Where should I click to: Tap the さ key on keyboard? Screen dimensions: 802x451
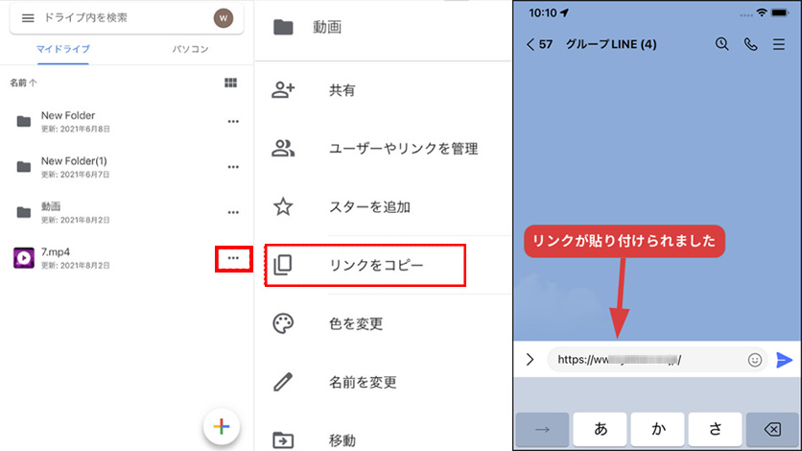point(715,429)
